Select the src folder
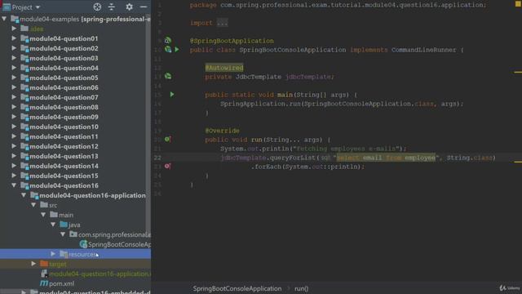This screenshot has width=522, height=294. pyautogui.click(x=52, y=205)
